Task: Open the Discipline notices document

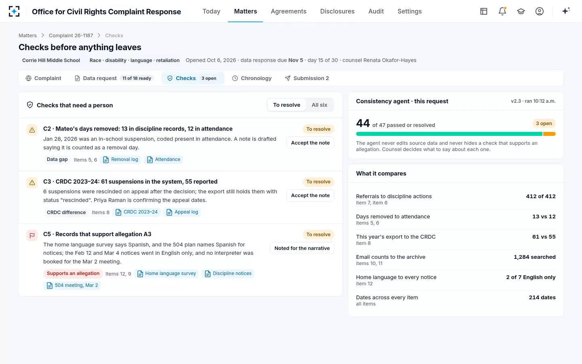Action: pos(228,273)
